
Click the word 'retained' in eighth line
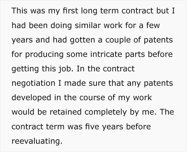[x=65, y=112]
